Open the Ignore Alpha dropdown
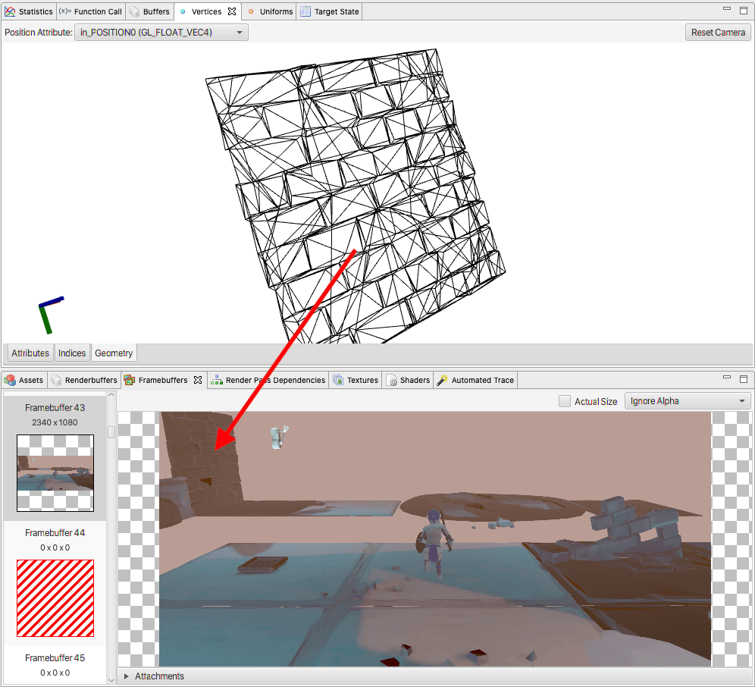This screenshot has width=755, height=687. [x=687, y=401]
